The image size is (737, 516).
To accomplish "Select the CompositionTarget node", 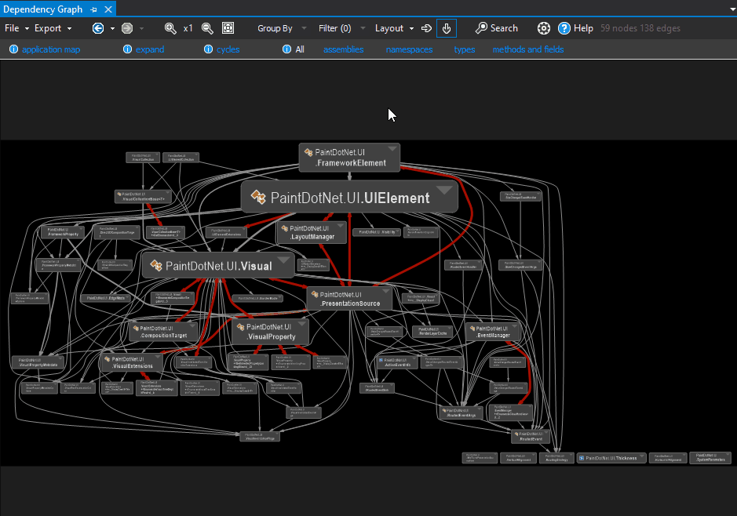I will [x=163, y=332].
